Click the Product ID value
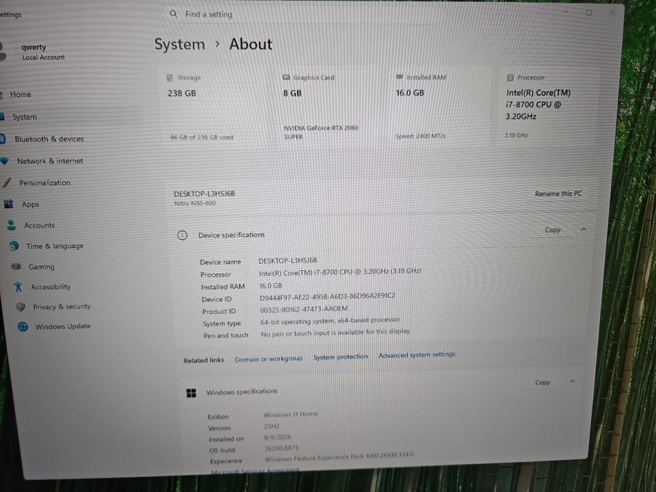The width and height of the screenshot is (656, 492). 303,309
